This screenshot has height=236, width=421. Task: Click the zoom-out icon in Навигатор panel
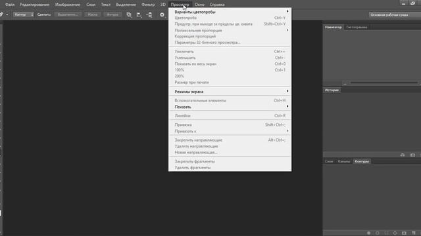(x=345, y=83)
